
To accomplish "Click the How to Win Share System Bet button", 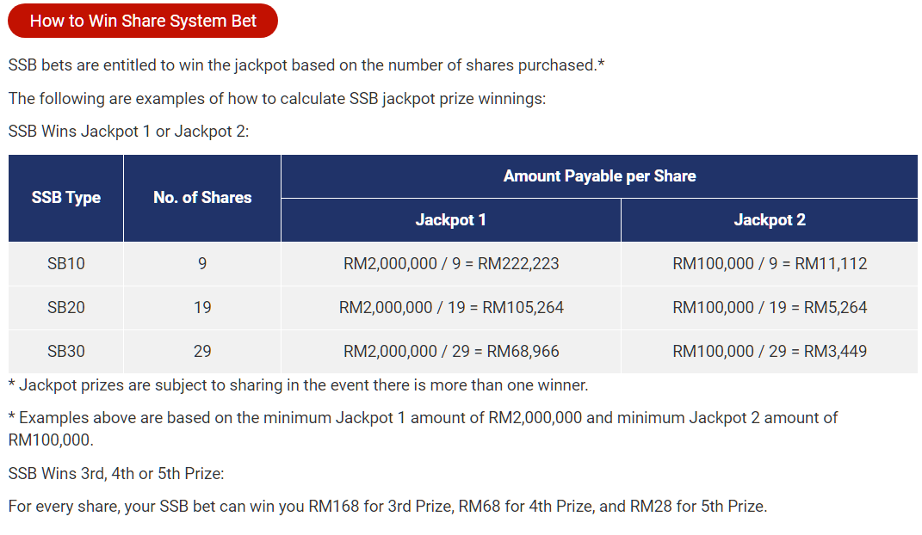I will coord(143,21).
